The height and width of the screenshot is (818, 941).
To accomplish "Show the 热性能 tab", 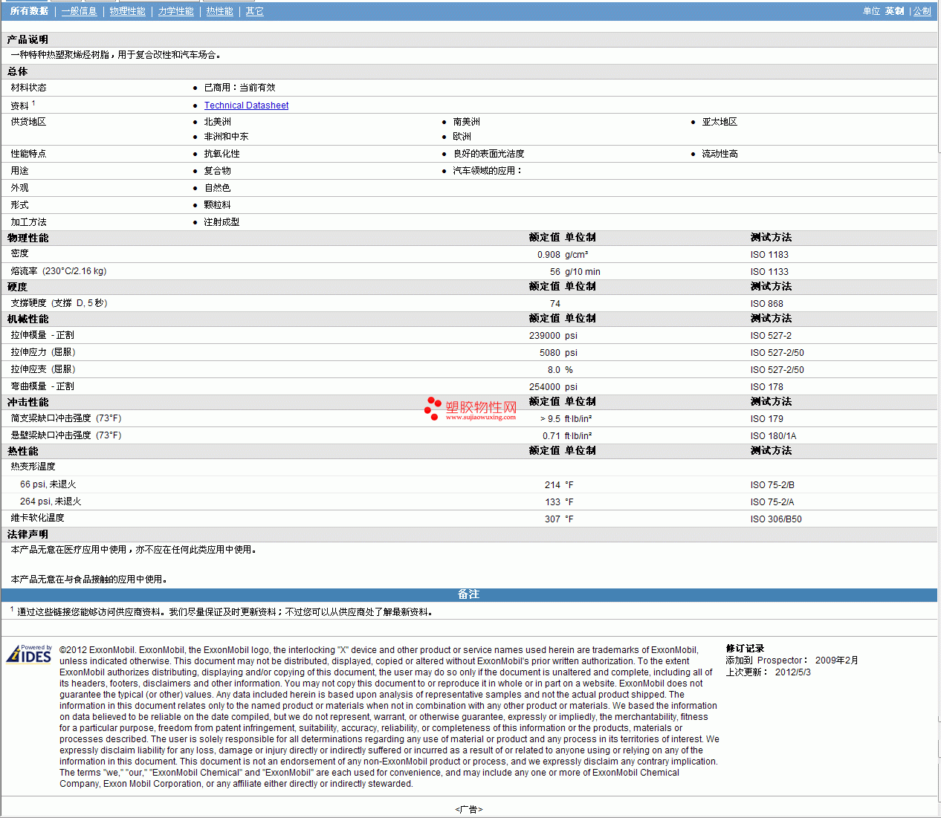I will click(x=219, y=11).
